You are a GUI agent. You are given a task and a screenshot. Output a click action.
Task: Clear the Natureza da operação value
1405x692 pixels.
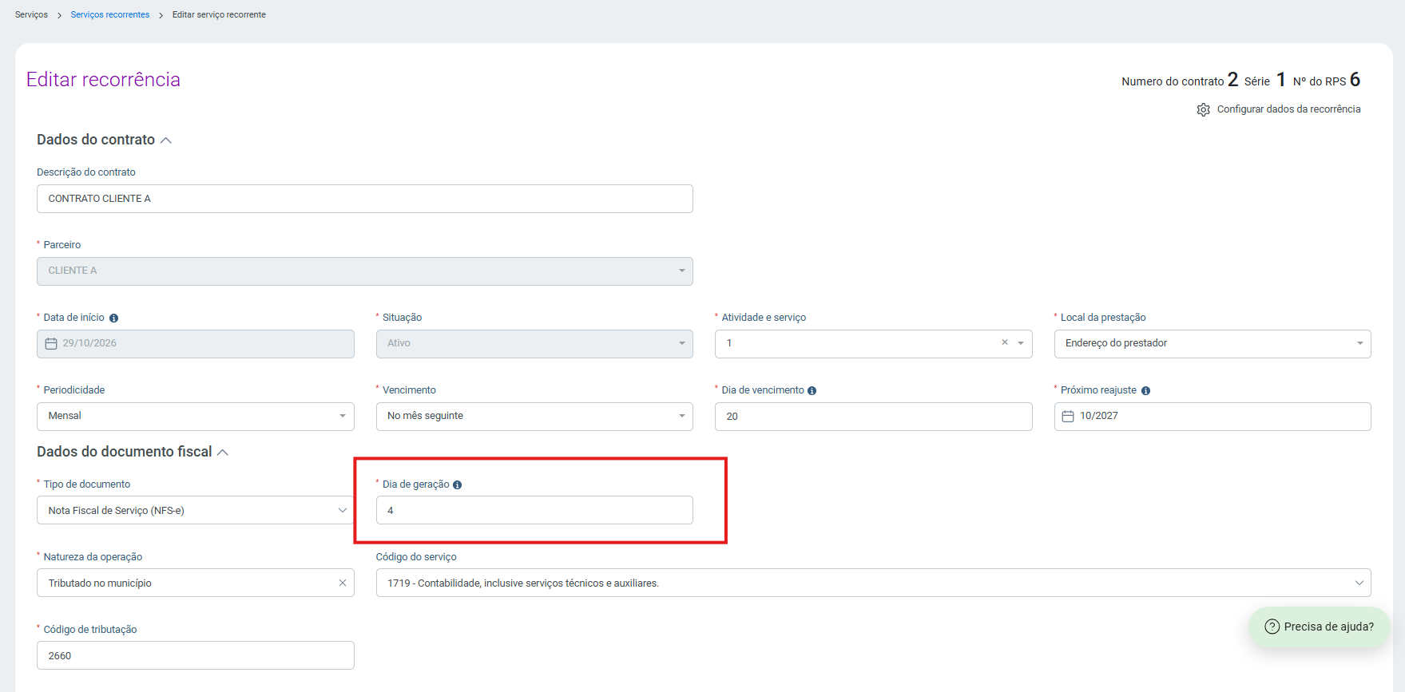(x=343, y=583)
